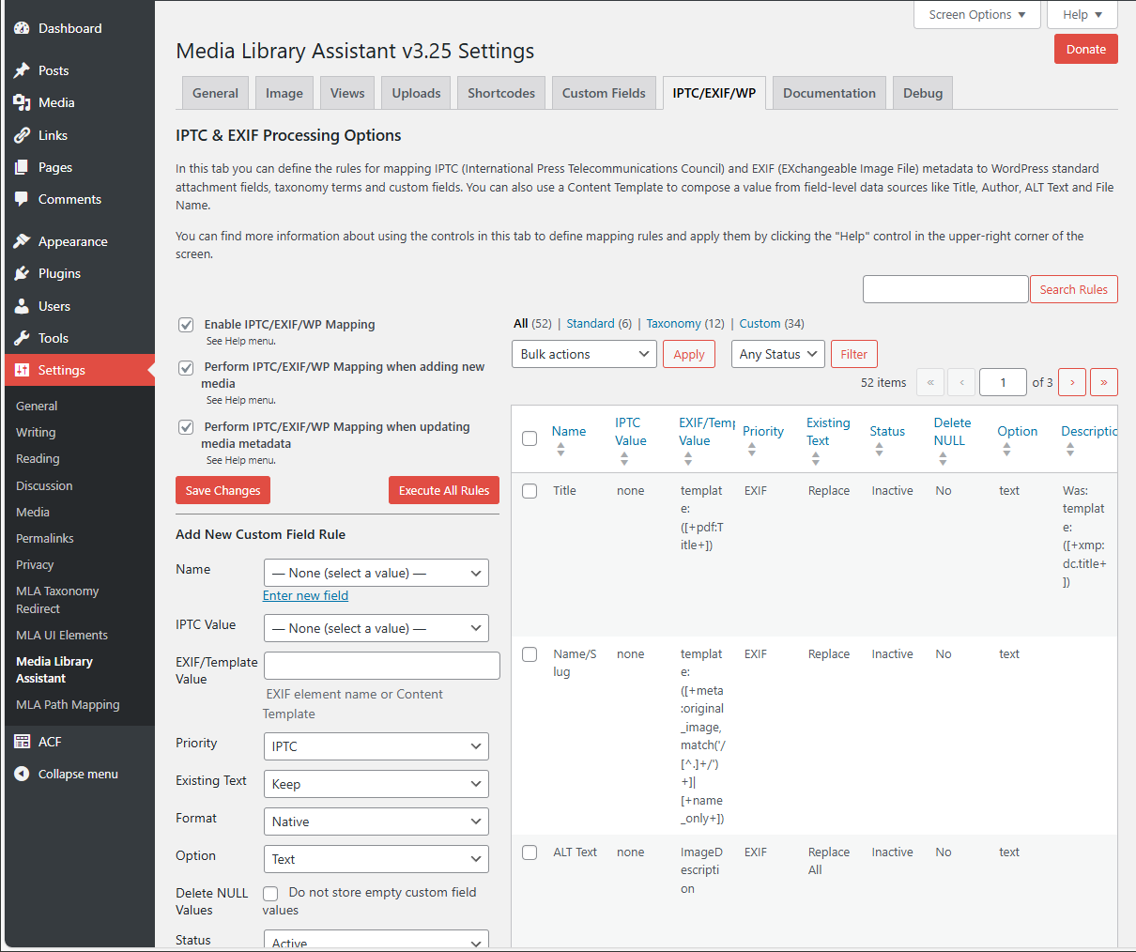Viewport: 1136px width, 952px height.
Task: Uncheck mapping when adding new media
Action: tap(186, 368)
